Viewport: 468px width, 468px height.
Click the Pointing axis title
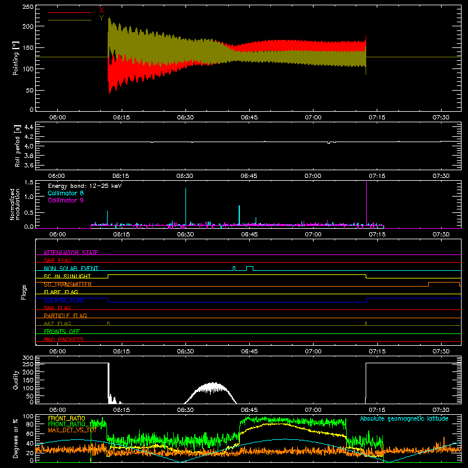point(16,58)
